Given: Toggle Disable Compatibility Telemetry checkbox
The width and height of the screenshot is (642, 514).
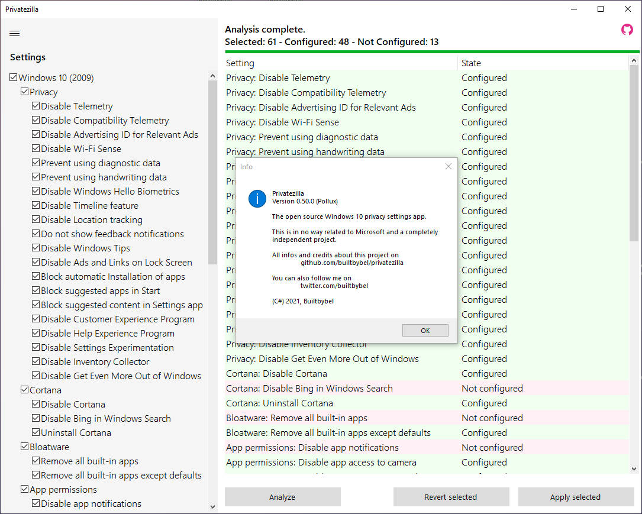Looking at the screenshot, I should (36, 120).
